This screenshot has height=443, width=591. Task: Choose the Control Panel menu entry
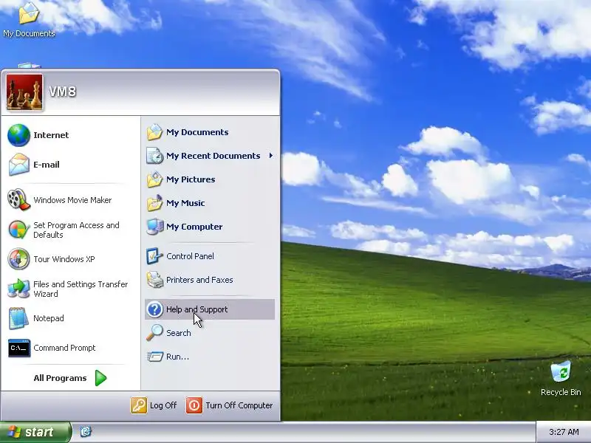[210, 256]
